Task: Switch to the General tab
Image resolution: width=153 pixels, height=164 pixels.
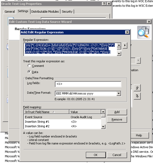Action: coord(10,12)
